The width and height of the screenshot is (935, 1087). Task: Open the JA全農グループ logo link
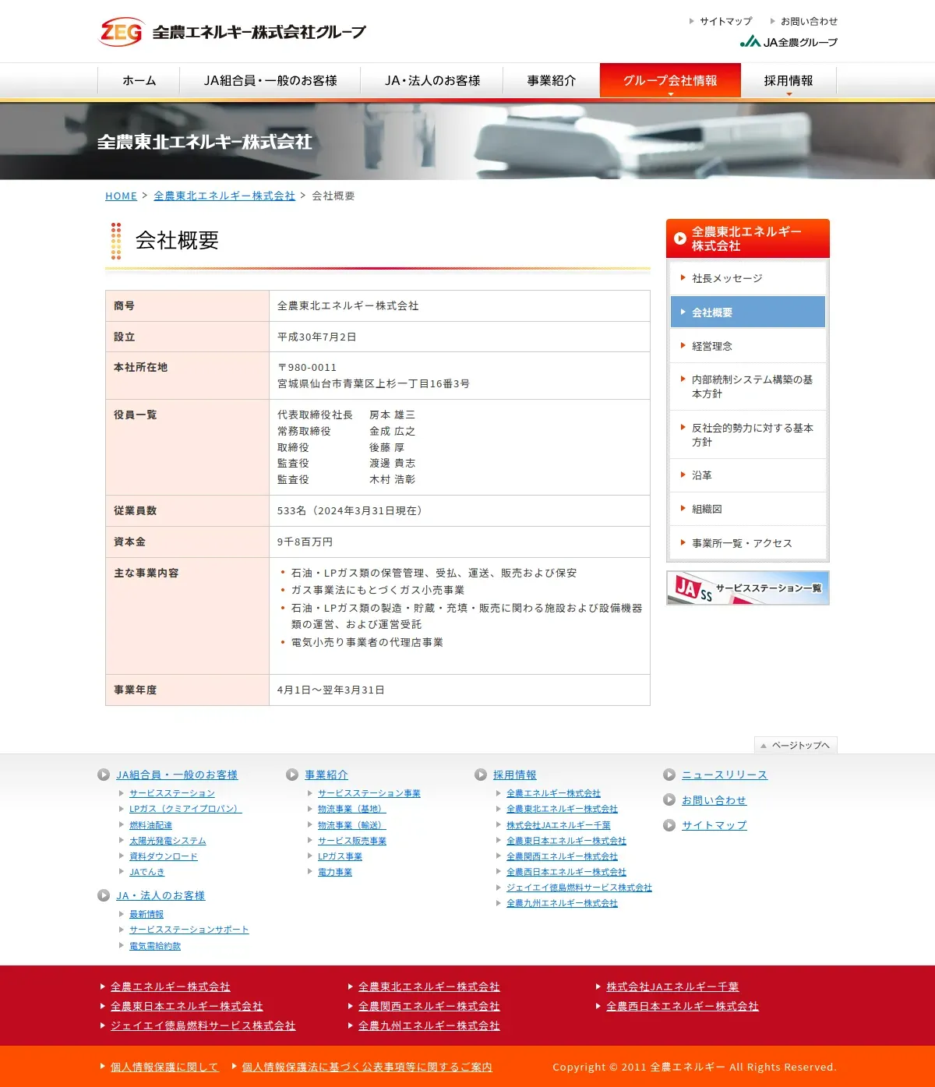(x=789, y=42)
